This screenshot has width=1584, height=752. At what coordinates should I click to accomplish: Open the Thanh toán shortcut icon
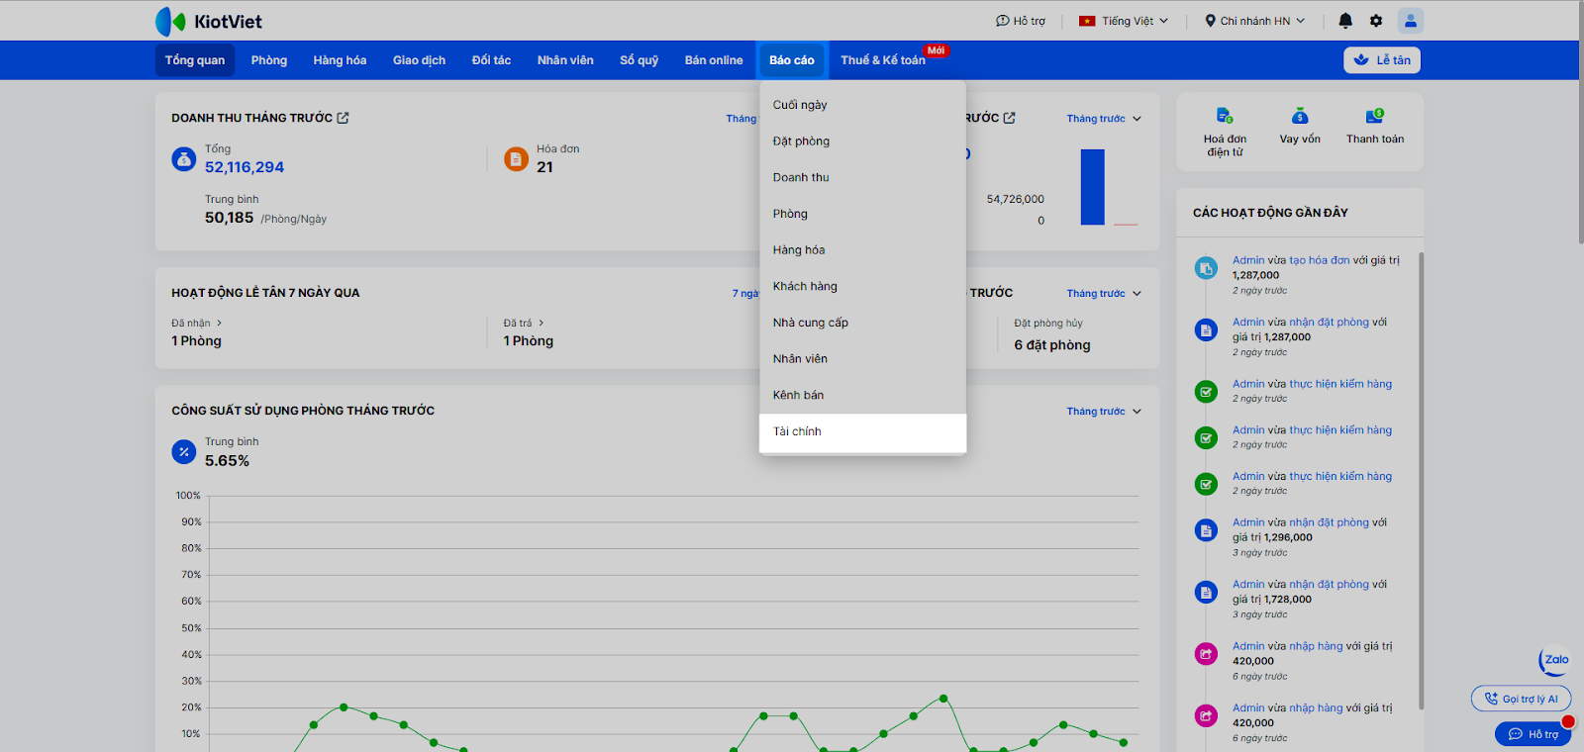(x=1375, y=116)
